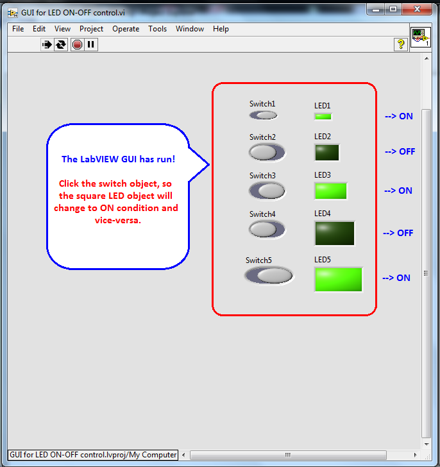Open the Edit menu
Image resolution: width=440 pixels, height=467 pixels.
pyautogui.click(x=39, y=29)
